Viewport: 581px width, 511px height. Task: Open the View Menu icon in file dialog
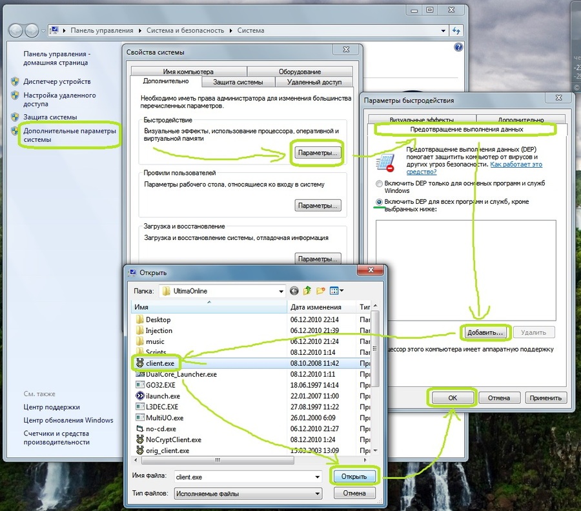(x=336, y=291)
